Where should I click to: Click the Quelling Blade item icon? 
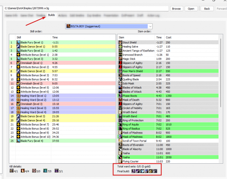coord(120,79)
